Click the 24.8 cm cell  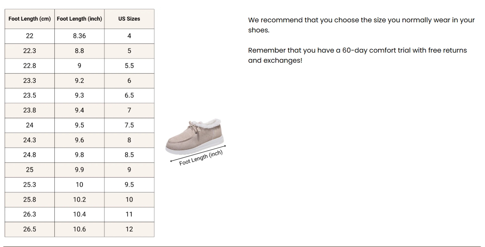(30, 155)
